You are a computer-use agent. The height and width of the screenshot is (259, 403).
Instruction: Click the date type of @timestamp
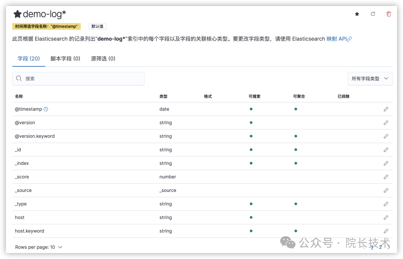[164, 109]
